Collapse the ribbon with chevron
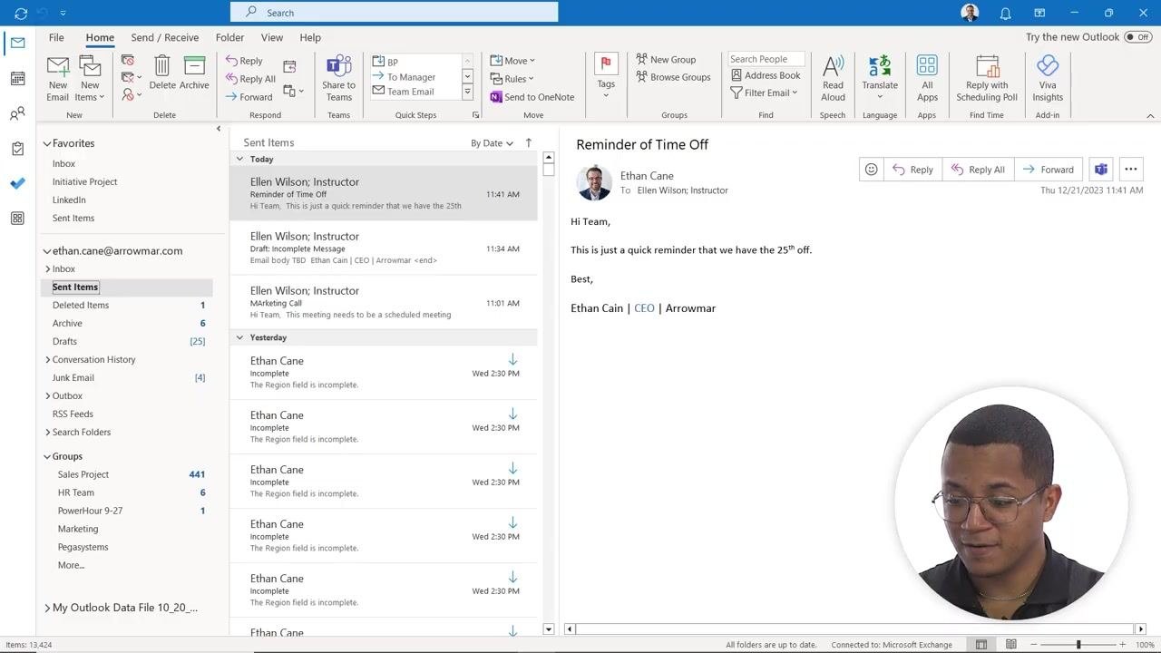The image size is (1161, 653). point(1150,116)
